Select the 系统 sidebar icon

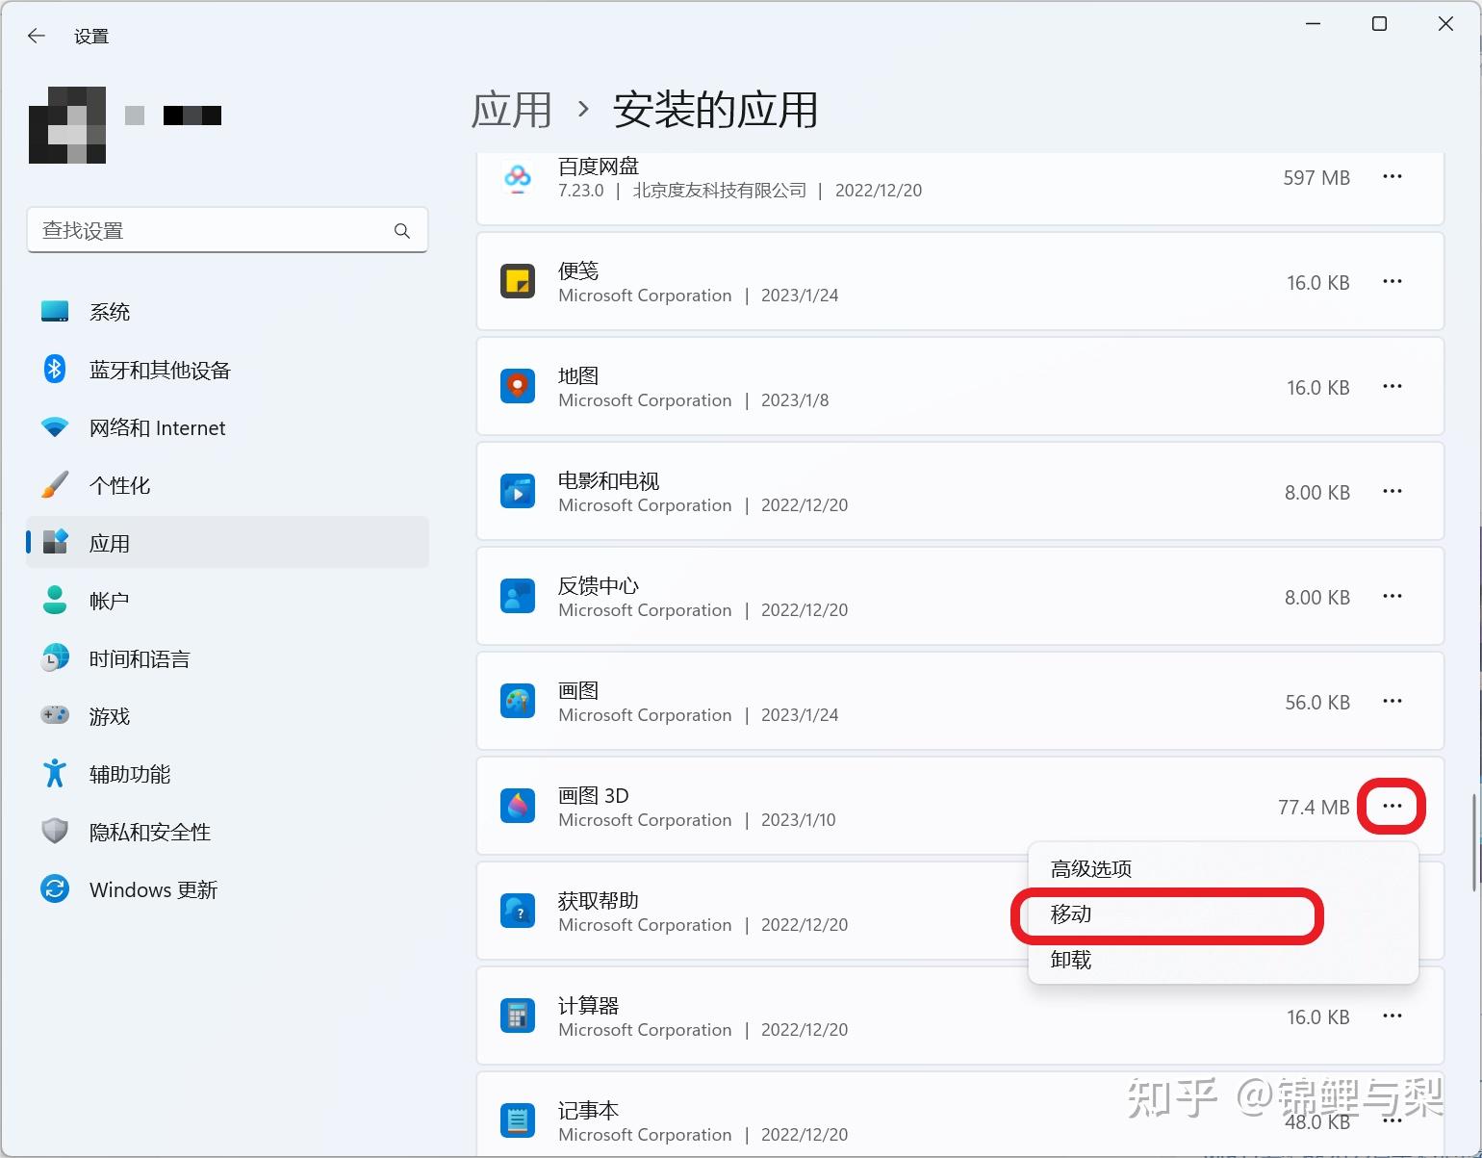click(55, 311)
